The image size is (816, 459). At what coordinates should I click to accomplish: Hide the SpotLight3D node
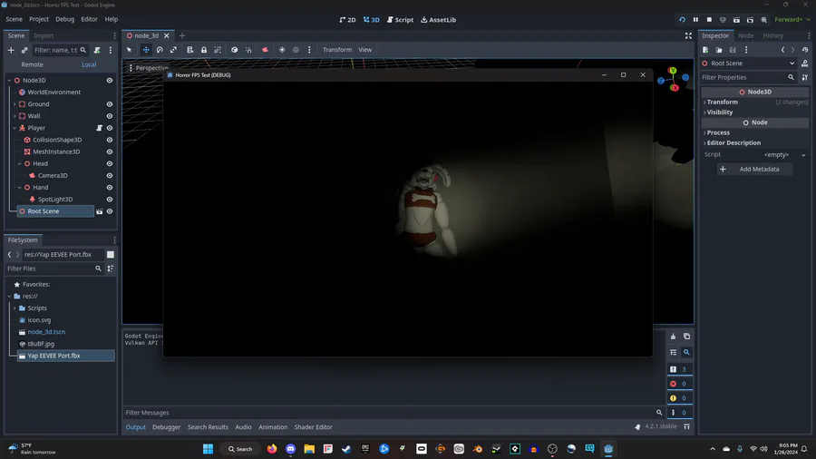click(x=110, y=200)
